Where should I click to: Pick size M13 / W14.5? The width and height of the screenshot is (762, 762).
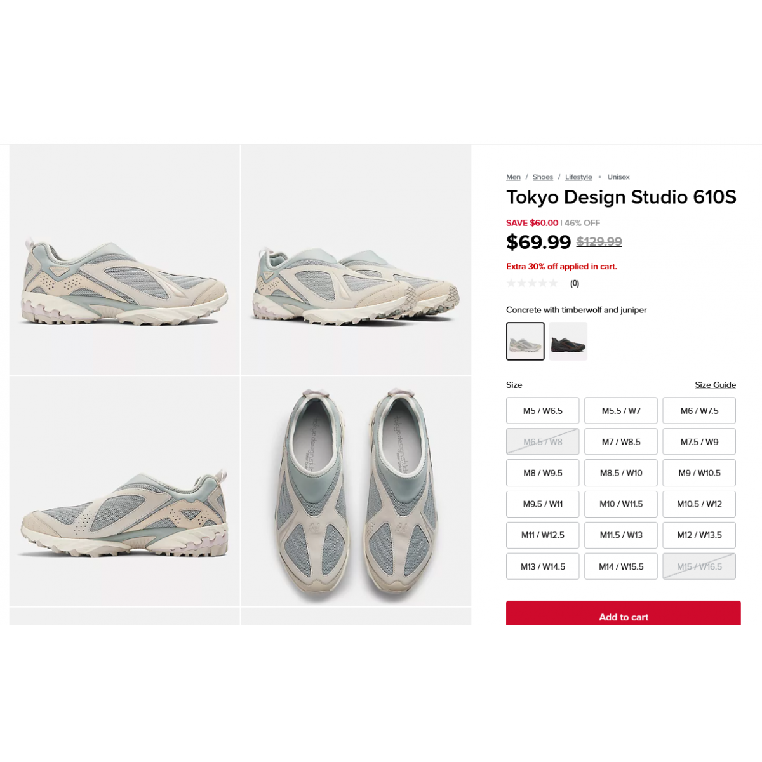tap(543, 566)
